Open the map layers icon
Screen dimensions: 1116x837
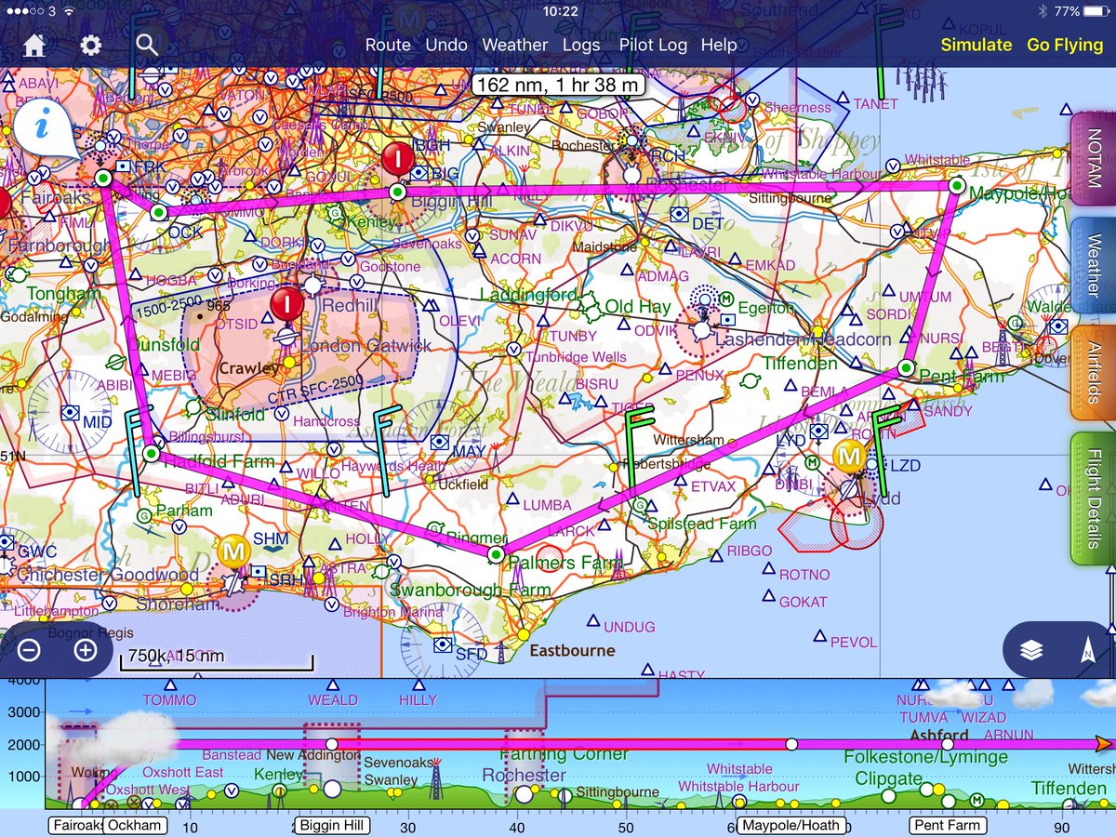point(1031,651)
